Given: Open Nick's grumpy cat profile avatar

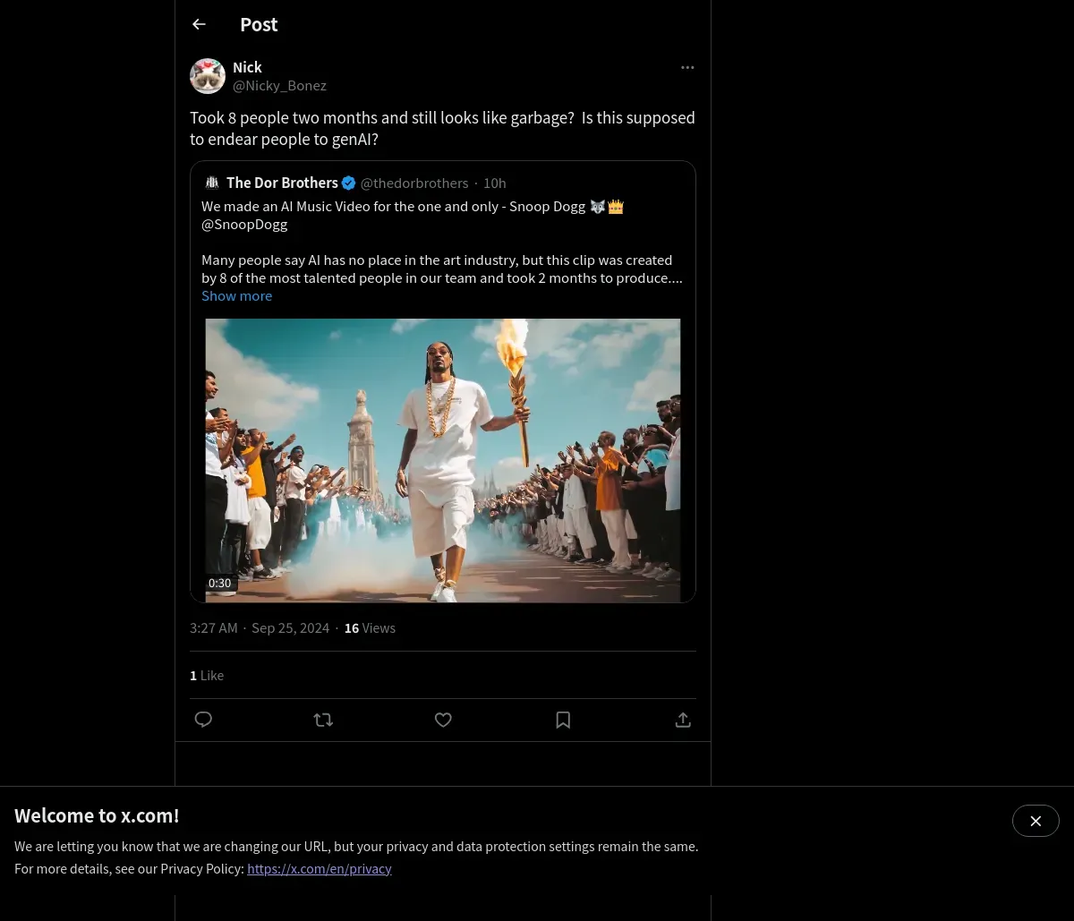Looking at the screenshot, I should click(x=208, y=76).
